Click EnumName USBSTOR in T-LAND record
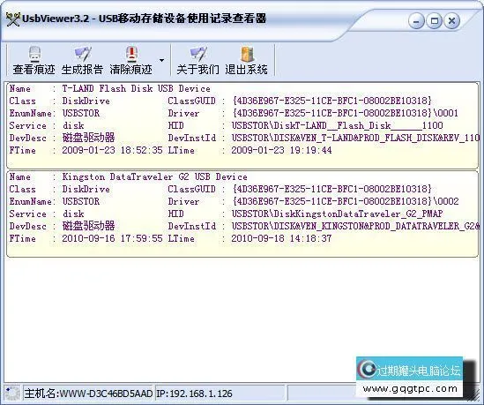 (x=81, y=113)
